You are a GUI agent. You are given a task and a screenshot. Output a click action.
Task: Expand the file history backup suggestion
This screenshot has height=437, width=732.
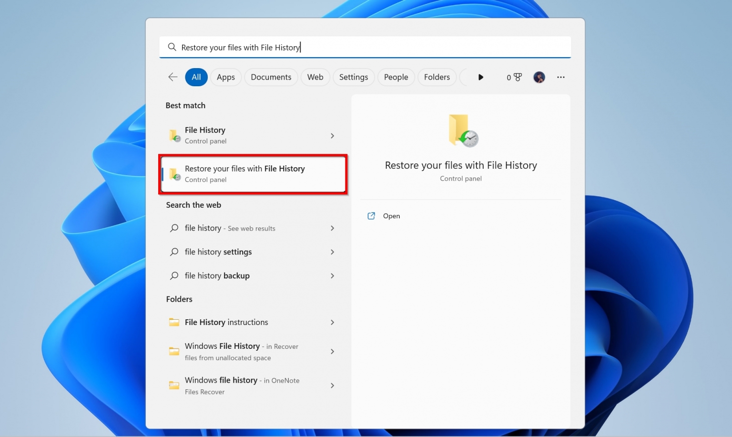tap(332, 275)
